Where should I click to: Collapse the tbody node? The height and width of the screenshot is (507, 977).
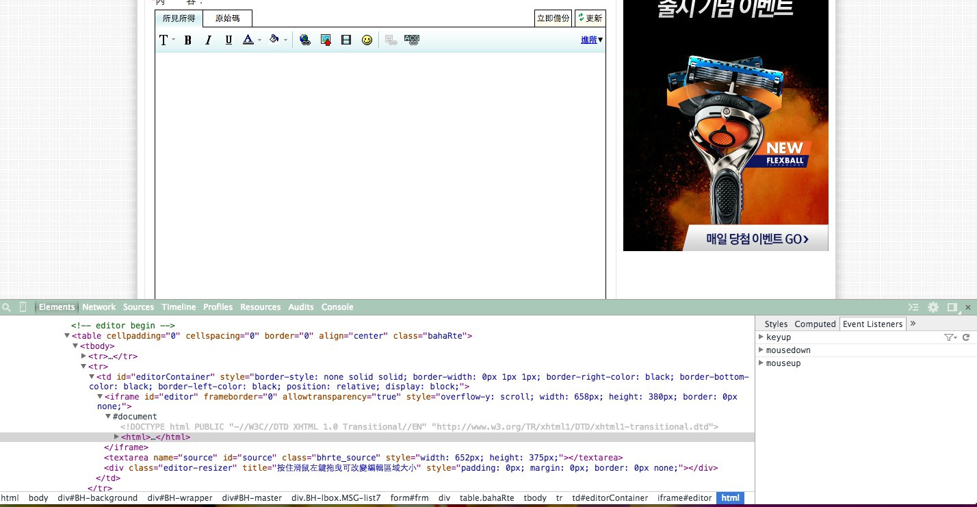[x=75, y=346]
